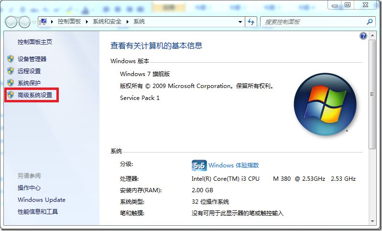Click the search magnifier icon
This screenshot has height=231, width=382.
point(370,22)
